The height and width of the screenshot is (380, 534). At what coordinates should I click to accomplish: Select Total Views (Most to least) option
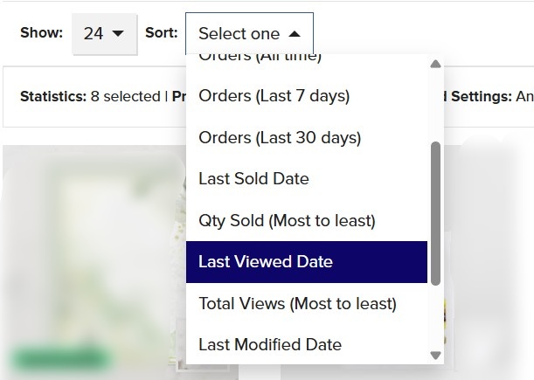coord(307,303)
